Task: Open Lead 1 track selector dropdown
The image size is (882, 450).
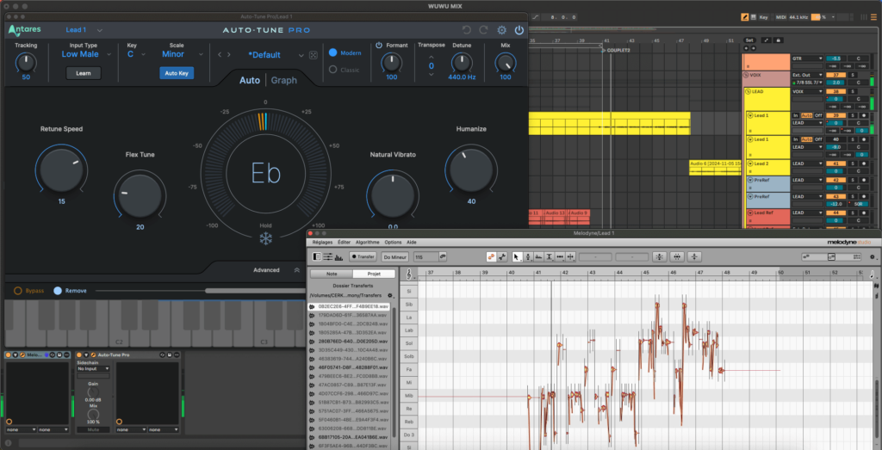Action: pyautogui.click(x=84, y=30)
